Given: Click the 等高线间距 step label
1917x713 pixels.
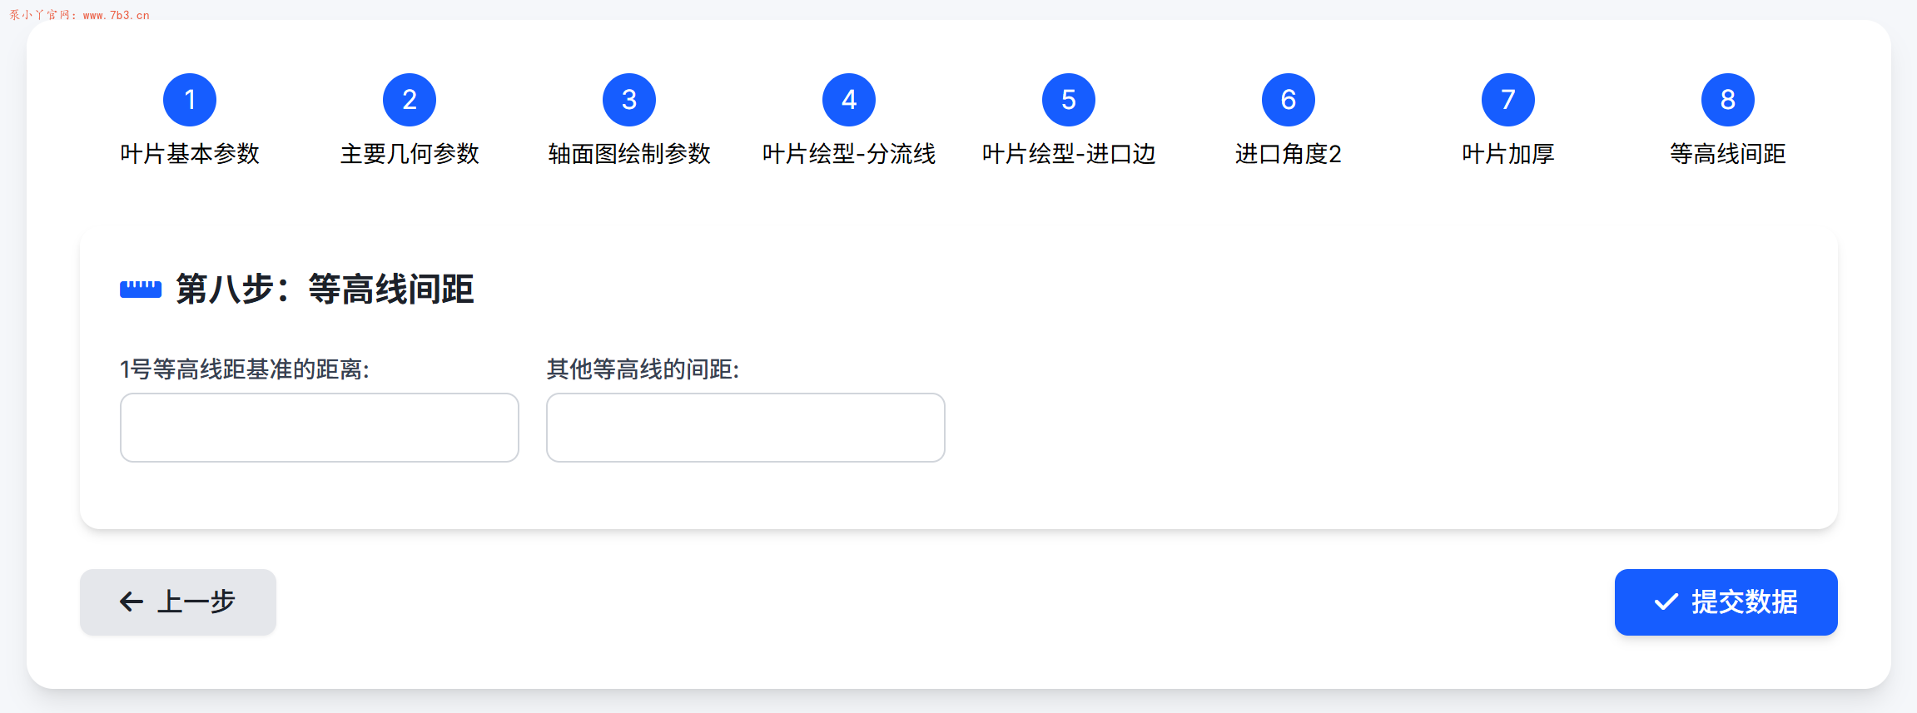Looking at the screenshot, I should 1728,154.
